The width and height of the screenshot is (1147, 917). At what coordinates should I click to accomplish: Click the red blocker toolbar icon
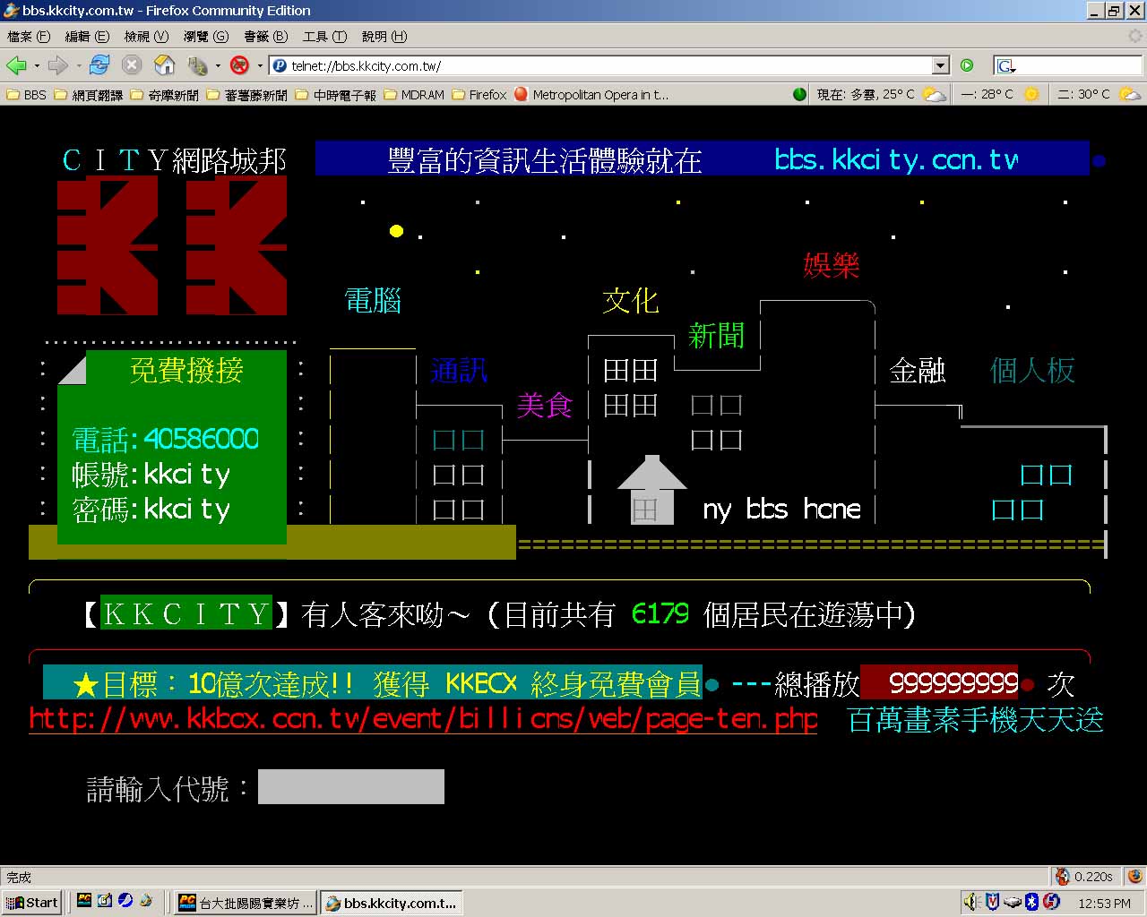click(x=239, y=65)
